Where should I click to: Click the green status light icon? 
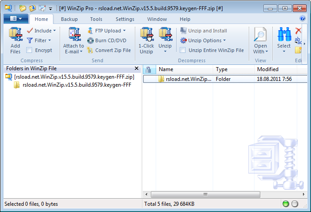coord(286,204)
